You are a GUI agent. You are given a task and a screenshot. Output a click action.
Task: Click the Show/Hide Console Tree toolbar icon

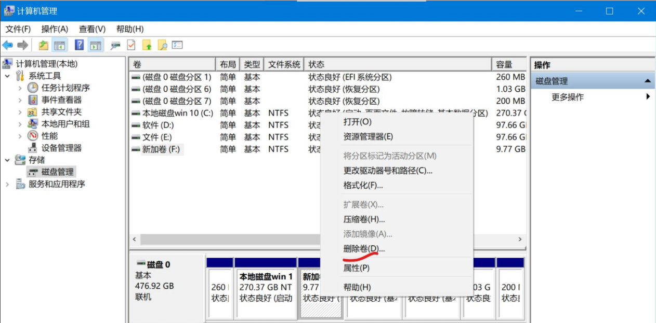60,45
